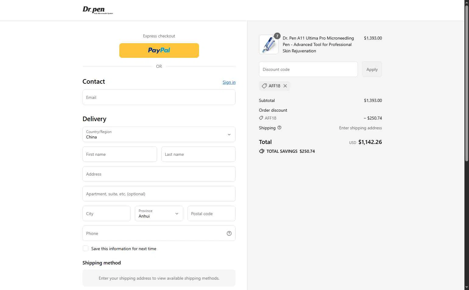Show phone number help tooltip icon
This screenshot has width=469, height=290.
[229, 233]
